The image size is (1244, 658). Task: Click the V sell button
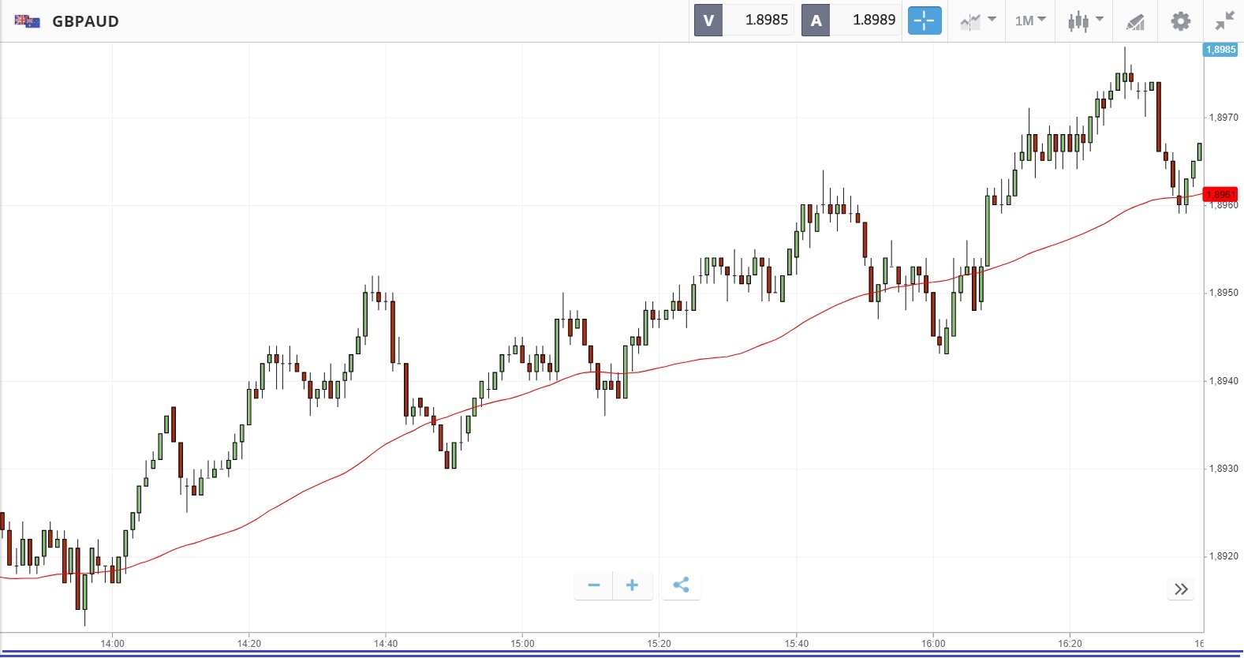tap(708, 21)
